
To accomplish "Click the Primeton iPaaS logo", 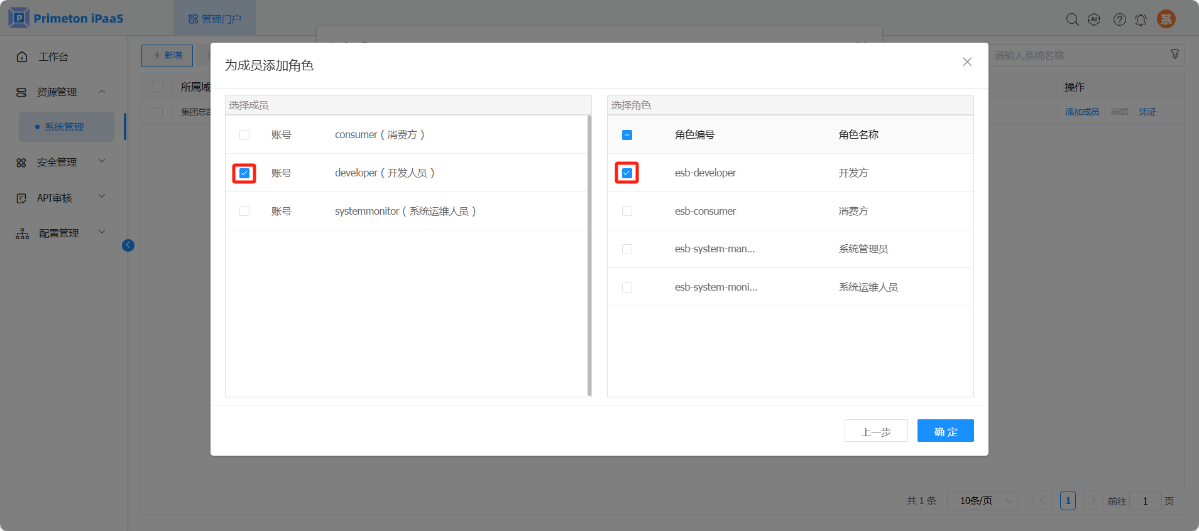I will click(66, 18).
